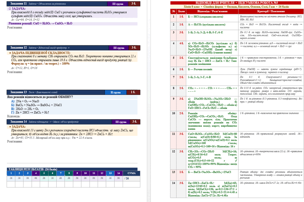Select the equation 'CuO + H₂SO₄ → CuSO₄ + H₂O'

52,24
